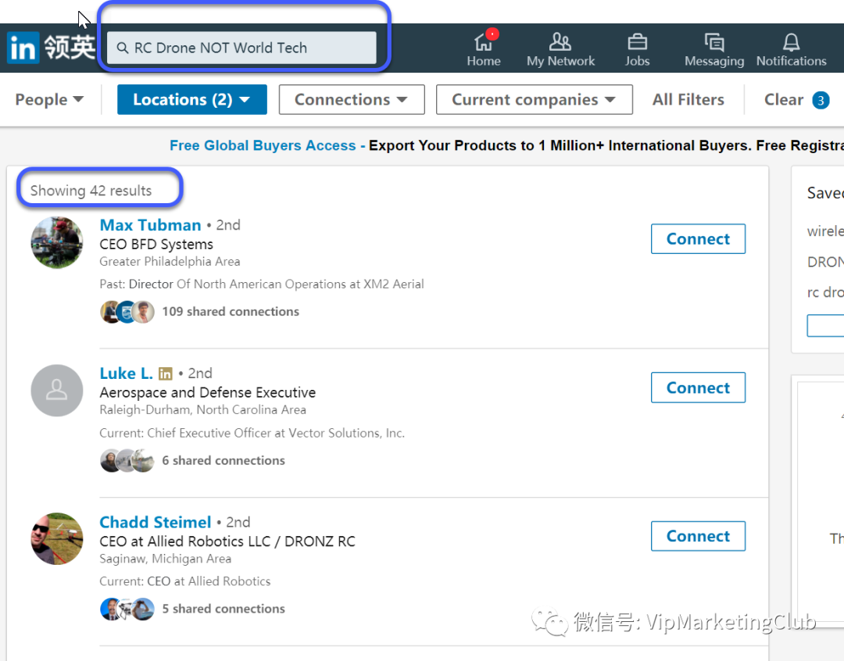Click 'Raleigh-Durham, North Carolina Area' text
The height and width of the screenshot is (661, 844).
(x=202, y=410)
